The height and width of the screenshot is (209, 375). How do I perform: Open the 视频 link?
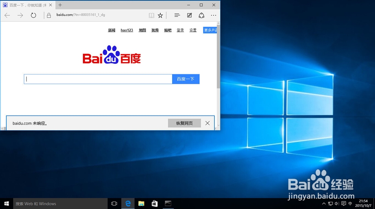pyautogui.click(x=155, y=30)
